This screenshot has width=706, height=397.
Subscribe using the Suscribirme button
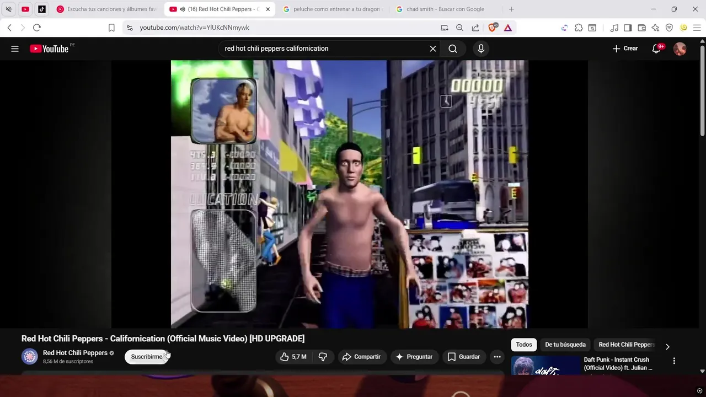[147, 357]
